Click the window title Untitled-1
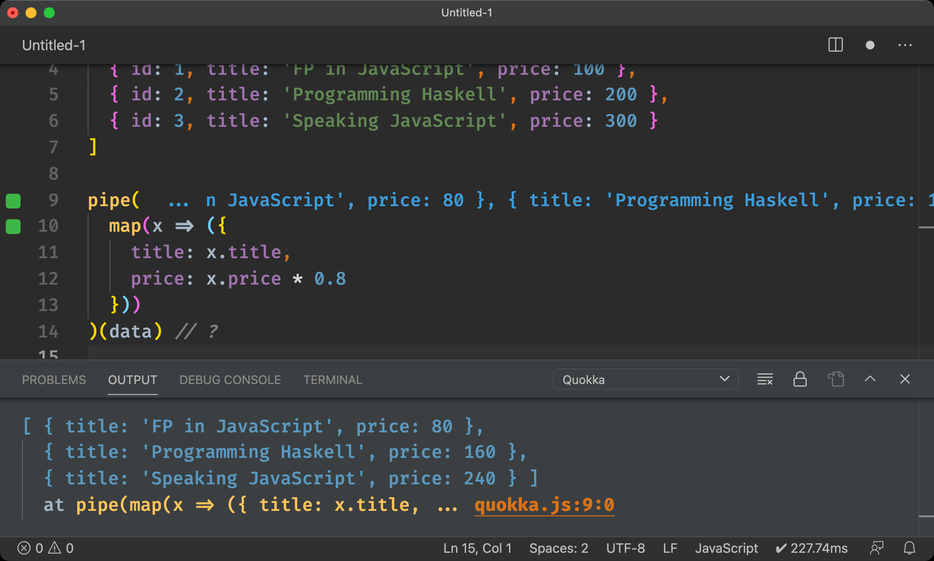Viewport: 934px width, 561px height. (x=467, y=12)
